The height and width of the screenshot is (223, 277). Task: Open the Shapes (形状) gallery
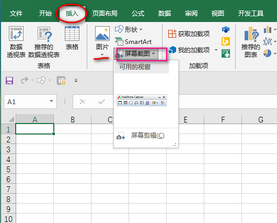(x=129, y=29)
